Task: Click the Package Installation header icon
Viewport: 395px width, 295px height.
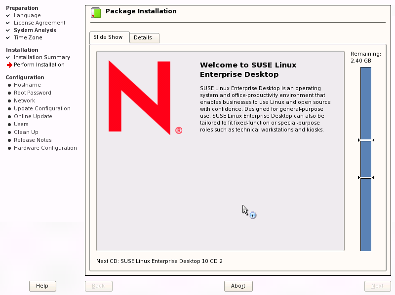Action: pyautogui.click(x=96, y=13)
